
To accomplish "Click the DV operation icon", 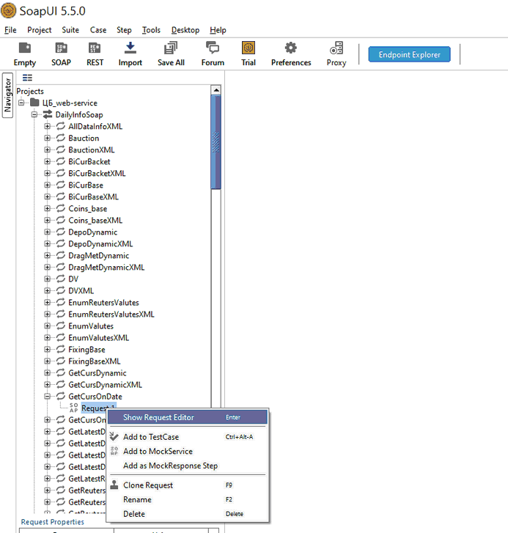I will (x=61, y=279).
